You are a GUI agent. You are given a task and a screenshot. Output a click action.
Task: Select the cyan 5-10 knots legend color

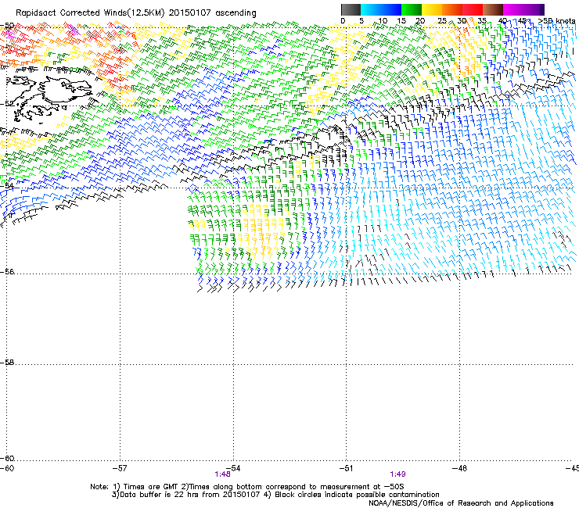click(x=371, y=9)
